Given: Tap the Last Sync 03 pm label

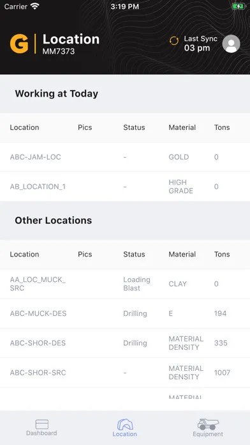Looking at the screenshot, I should click(x=200, y=43).
